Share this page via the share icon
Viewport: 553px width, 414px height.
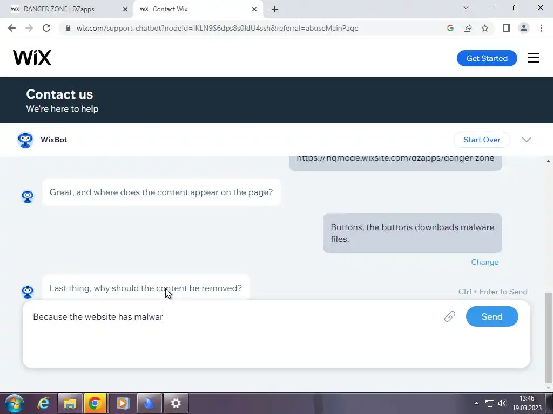pyautogui.click(x=468, y=28)
